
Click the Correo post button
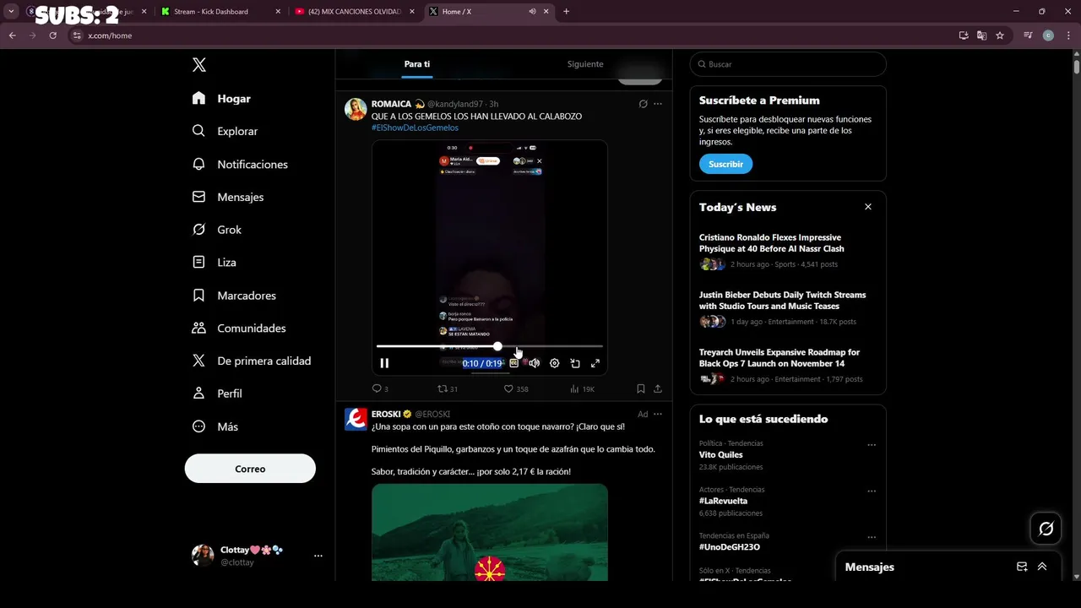250,469
